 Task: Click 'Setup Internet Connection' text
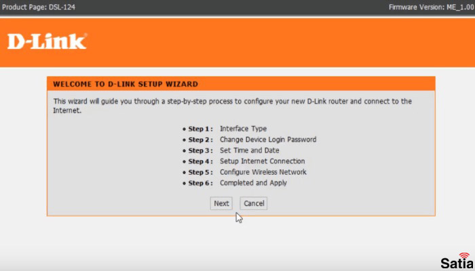click(x=263, y=161)
